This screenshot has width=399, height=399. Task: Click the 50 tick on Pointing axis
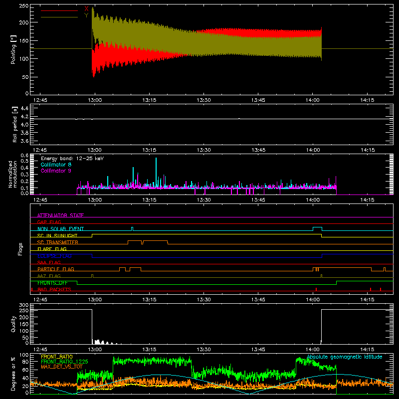click(x=25, y=77)
